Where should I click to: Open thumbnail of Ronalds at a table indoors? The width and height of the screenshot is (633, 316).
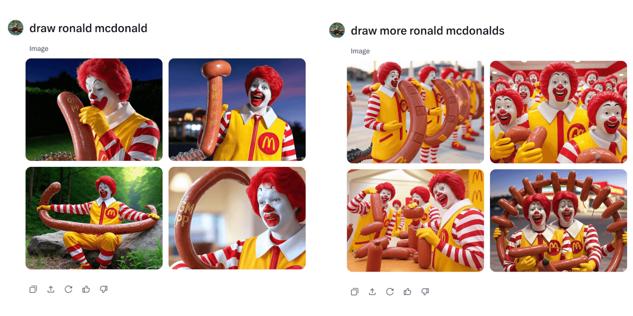[x=415, y=221]
